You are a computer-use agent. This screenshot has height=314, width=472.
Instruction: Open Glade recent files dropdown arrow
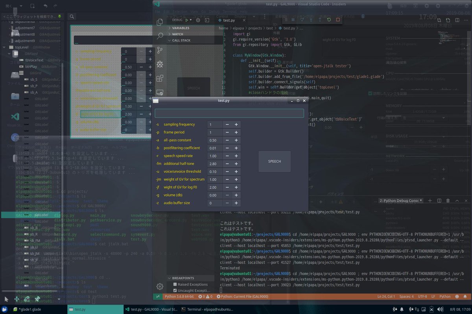[21, 6]
